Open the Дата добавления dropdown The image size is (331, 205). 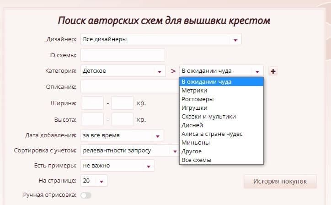coord(122,135)
